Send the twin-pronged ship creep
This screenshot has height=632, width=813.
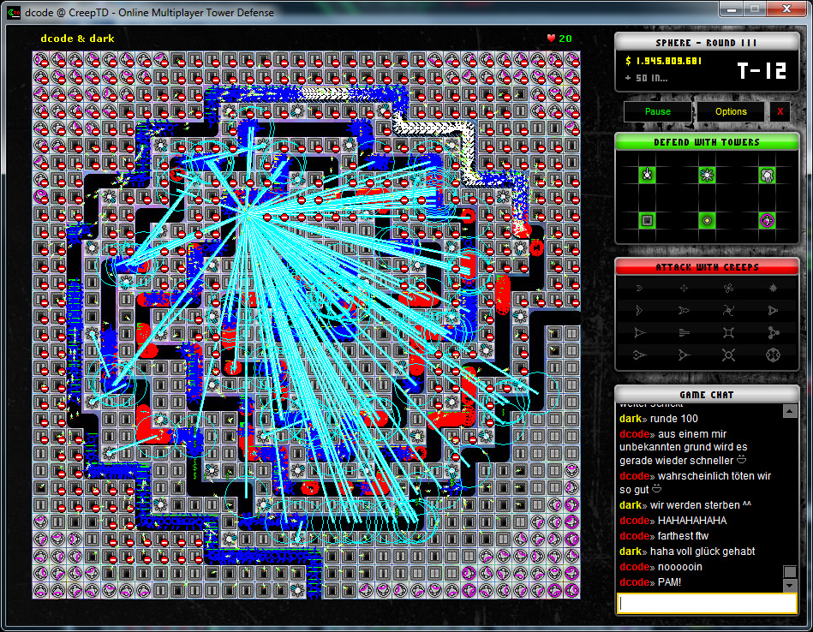[684, 311]
